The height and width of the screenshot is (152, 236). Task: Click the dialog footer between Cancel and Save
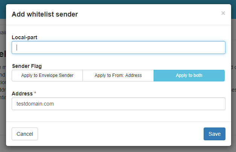pyautogui.click(x=120, y=134)
